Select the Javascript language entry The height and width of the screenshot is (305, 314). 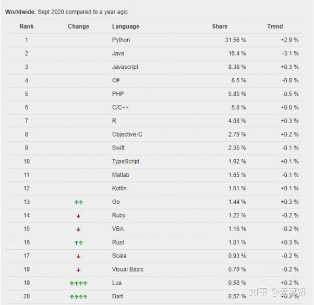[x=126, y=67]
